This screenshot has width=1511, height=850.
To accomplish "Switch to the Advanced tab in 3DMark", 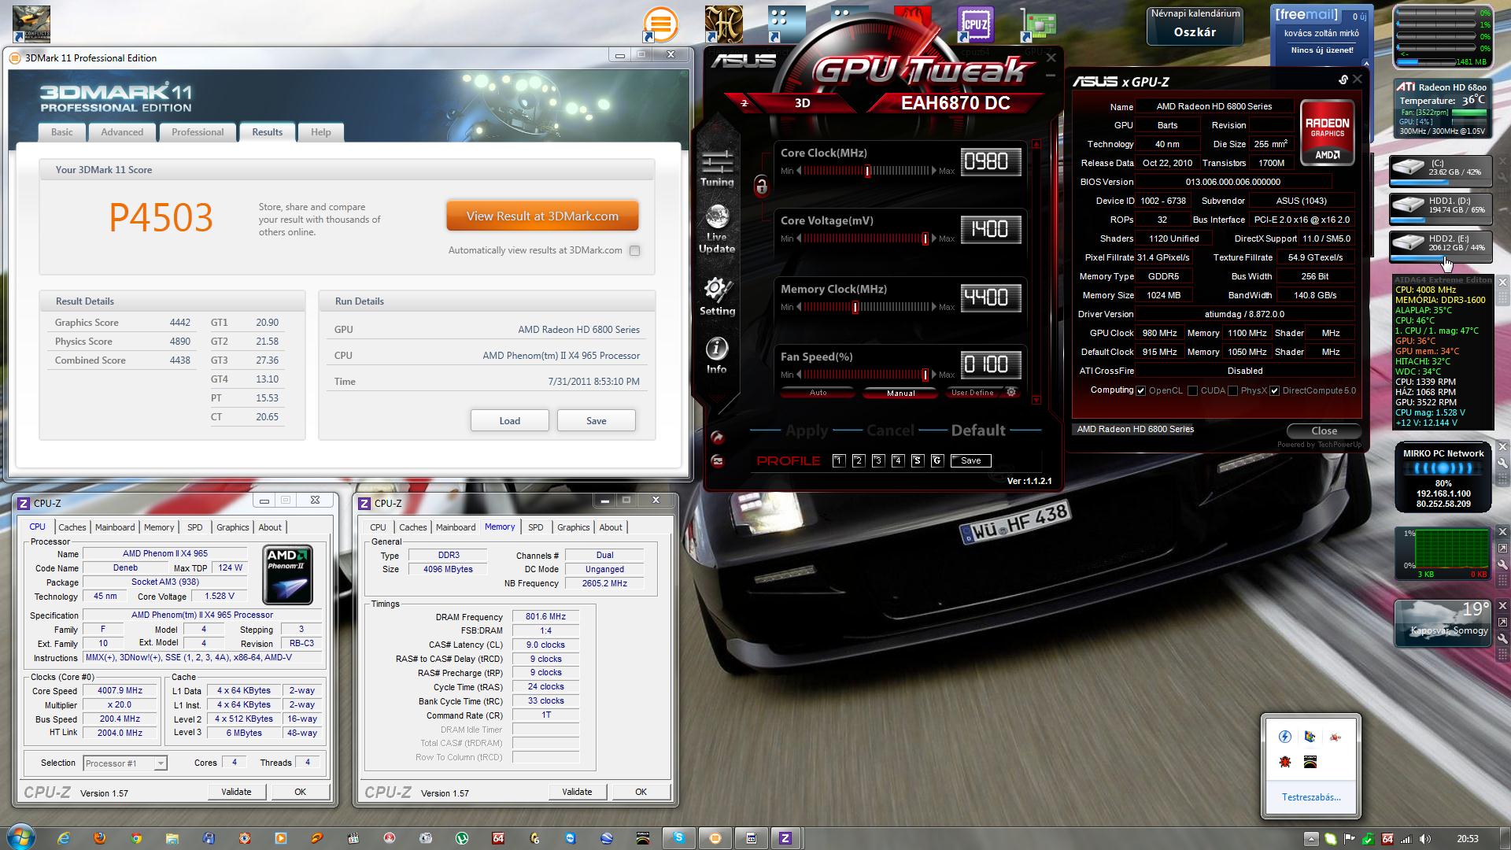I will coord(122,132).
